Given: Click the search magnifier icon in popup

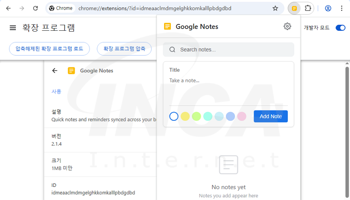Looking at the screenshot, I should point(172,49).
